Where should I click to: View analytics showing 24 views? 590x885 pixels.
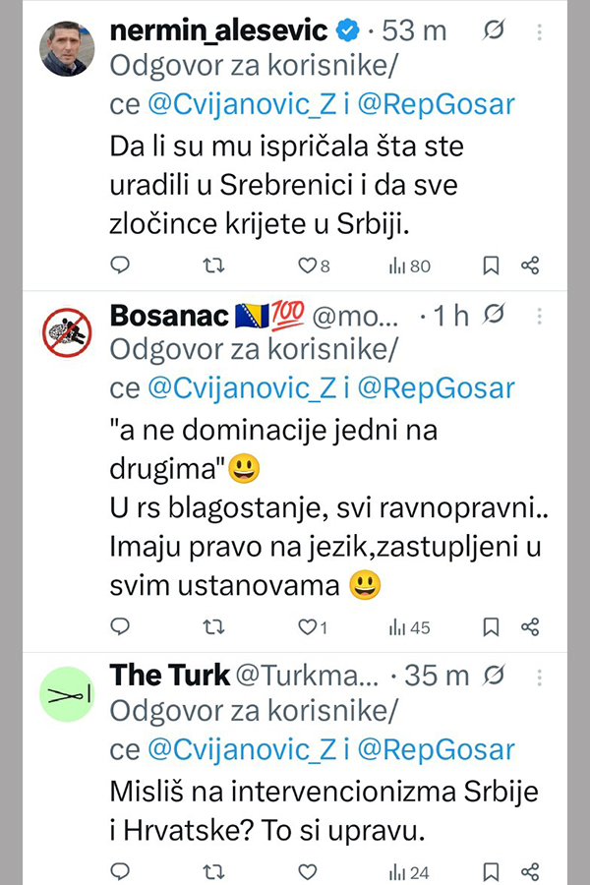point(409,872)
